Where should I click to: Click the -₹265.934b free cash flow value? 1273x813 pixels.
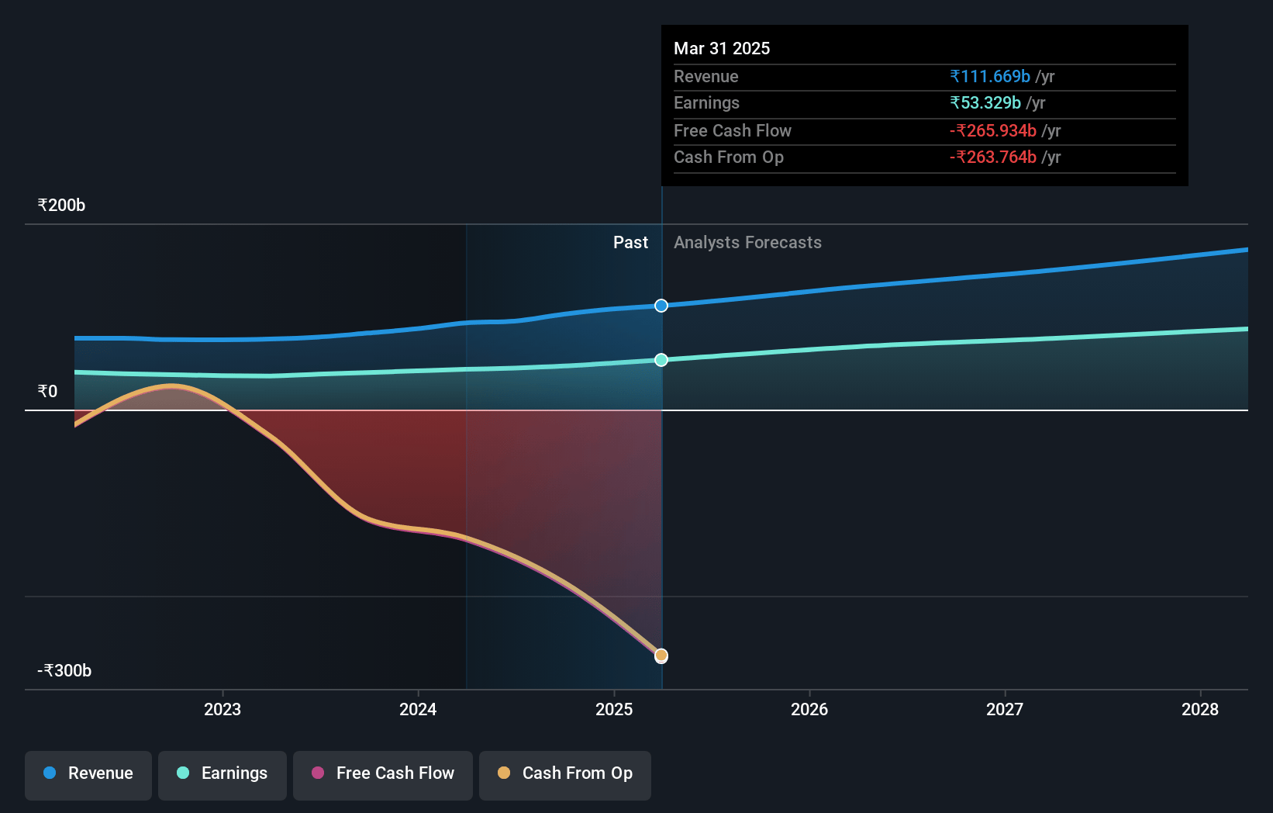(x=993, y=131)
